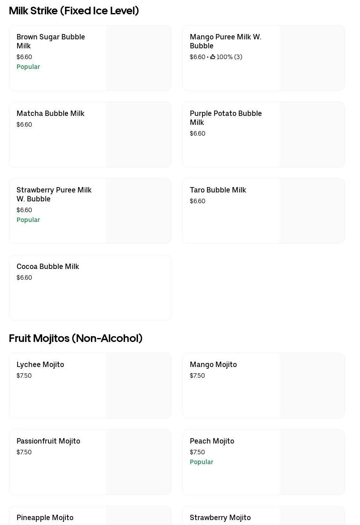The image size is (360, 525).
Task: Click the Taro Bubble Milk image thumbnail
Action: (312, 211)
